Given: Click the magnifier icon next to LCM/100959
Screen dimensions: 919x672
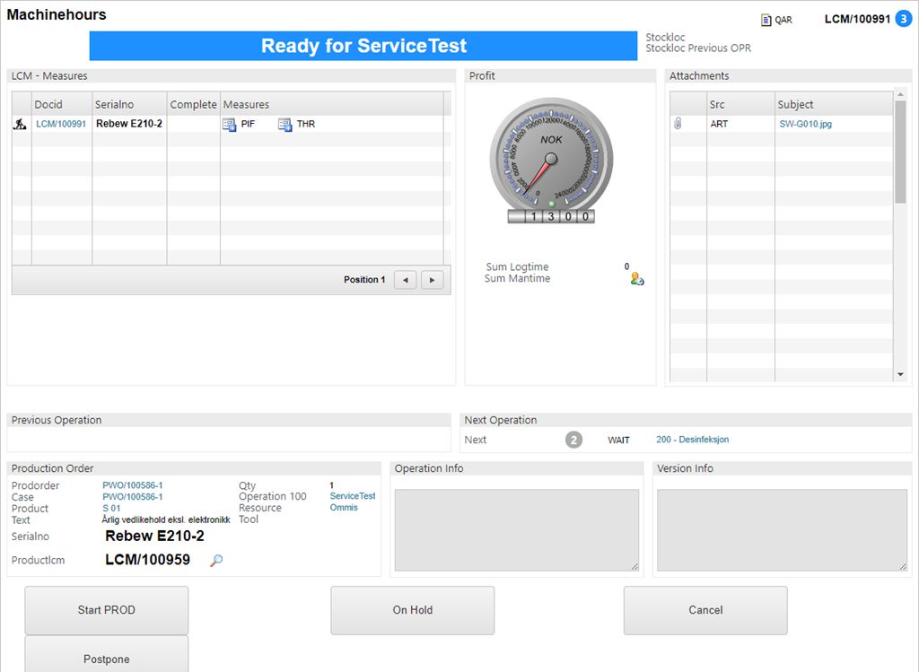Looking at the screenshot, I should tap(215, 561).
